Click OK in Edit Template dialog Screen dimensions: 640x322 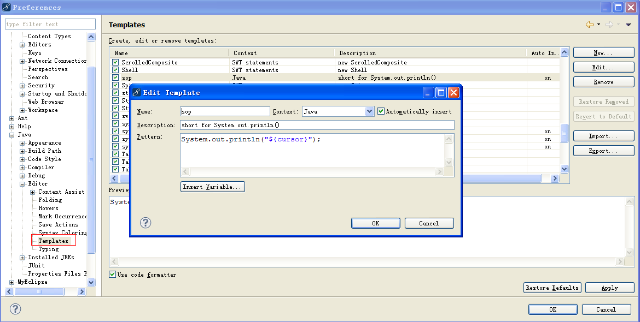[375, 223]
